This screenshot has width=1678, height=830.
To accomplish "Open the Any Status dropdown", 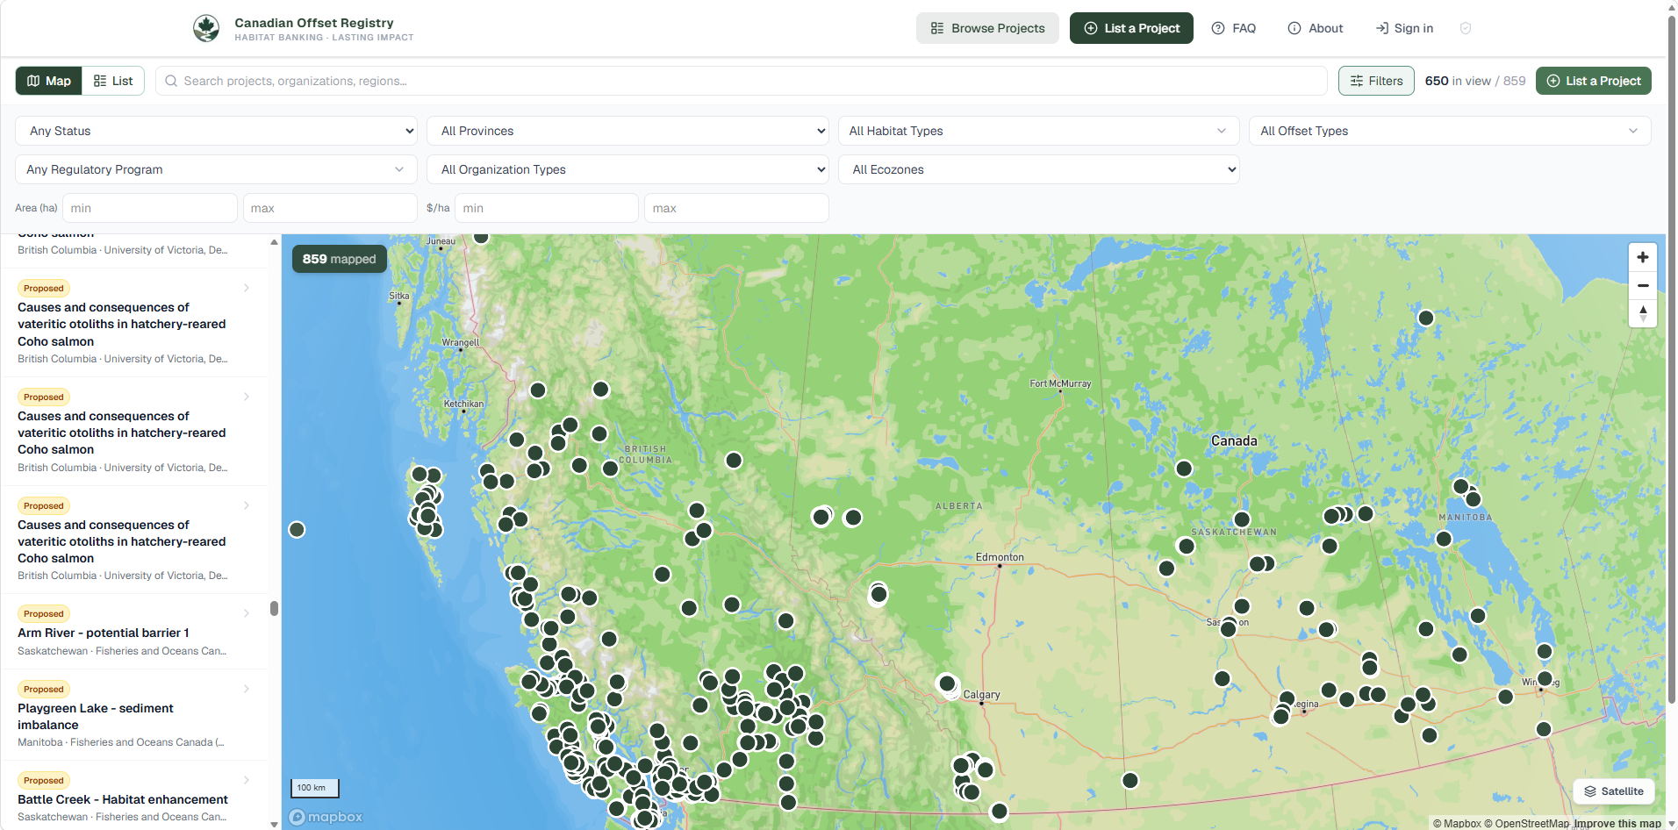I will click(216, 131).
